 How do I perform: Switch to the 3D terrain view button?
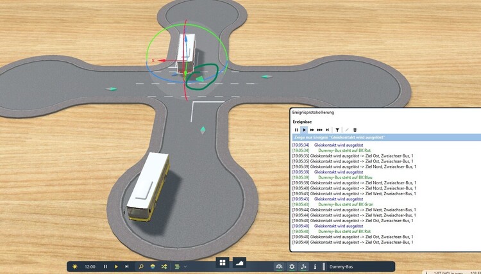pos(239,262)
